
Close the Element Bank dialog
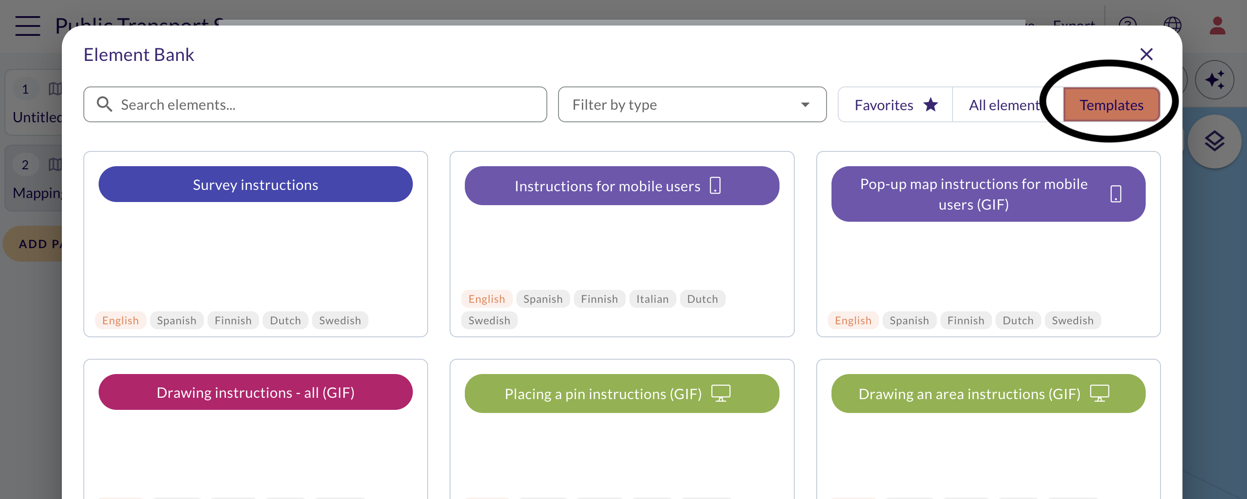tap(1146, 54)
